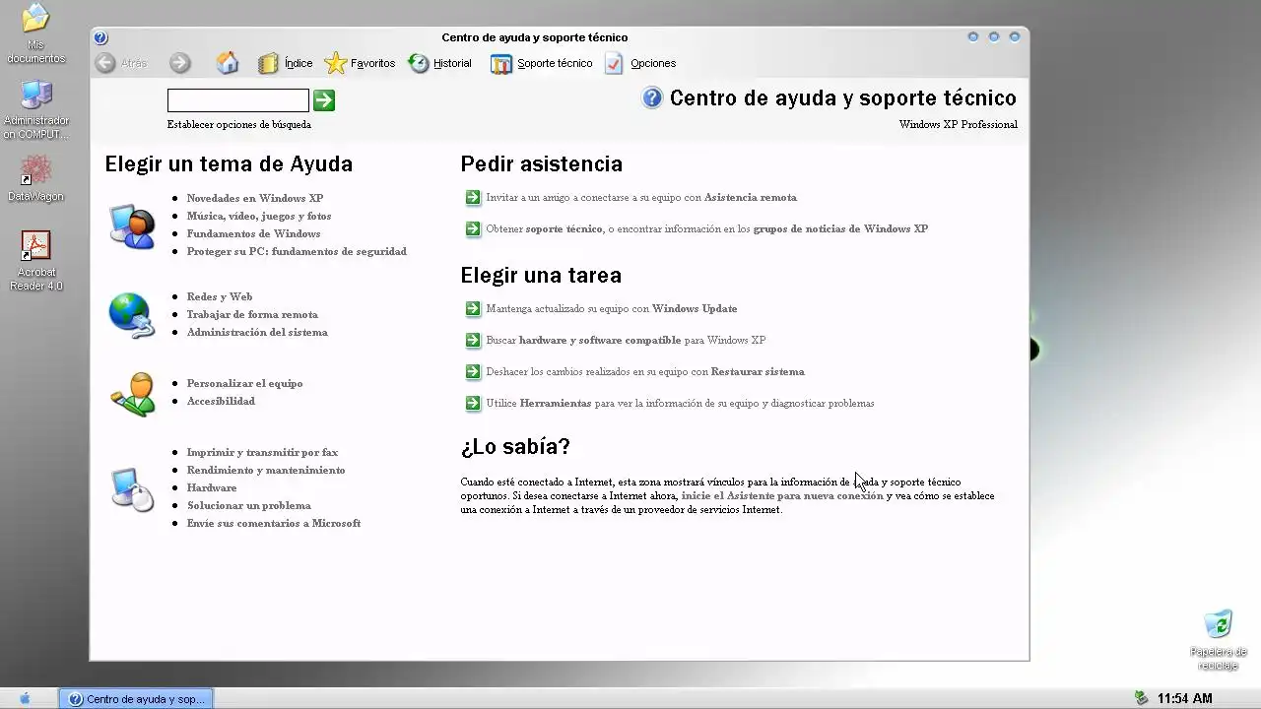1261x709 pixels.
Task: Open Establecer opciones de búsqueda link
Action: (x=239, y=125)
